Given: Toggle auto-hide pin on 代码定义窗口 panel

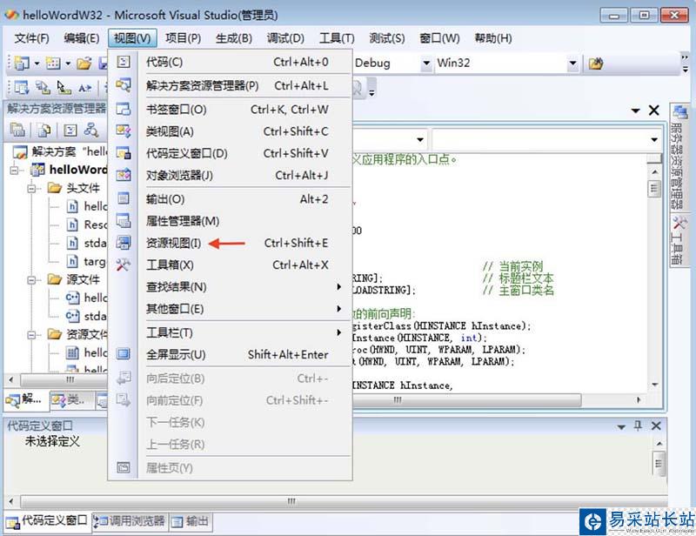Looking at the screenshot, I should (x=638, y=425).
